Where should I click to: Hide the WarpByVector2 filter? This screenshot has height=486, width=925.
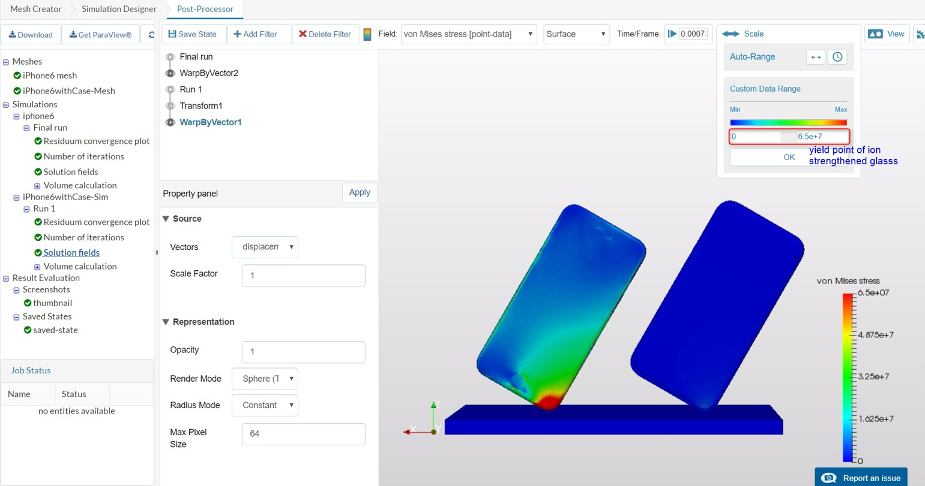pos(170,73)
